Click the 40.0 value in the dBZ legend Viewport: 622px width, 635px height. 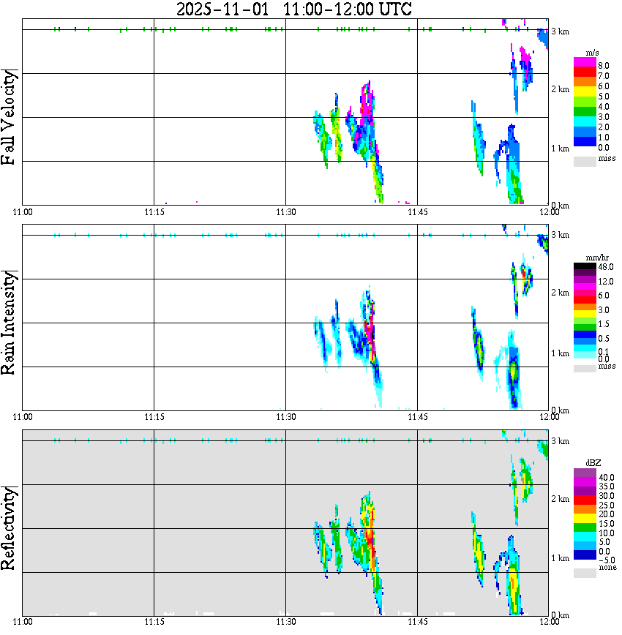click(607, 478)
